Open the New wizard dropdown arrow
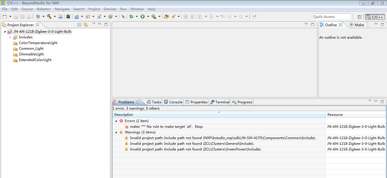The width and height of the screenshot is (387, 178). [x=10, y=17]
